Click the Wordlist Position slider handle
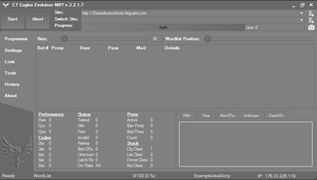 208,39
